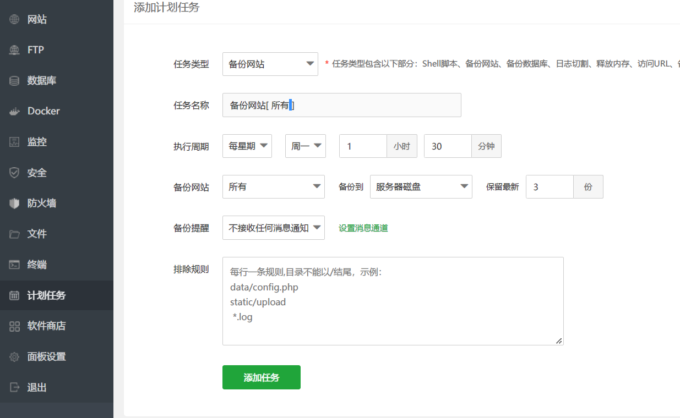Click the 安全 shield-check icon
Viewport: 680px width, 418px height.
14,173
